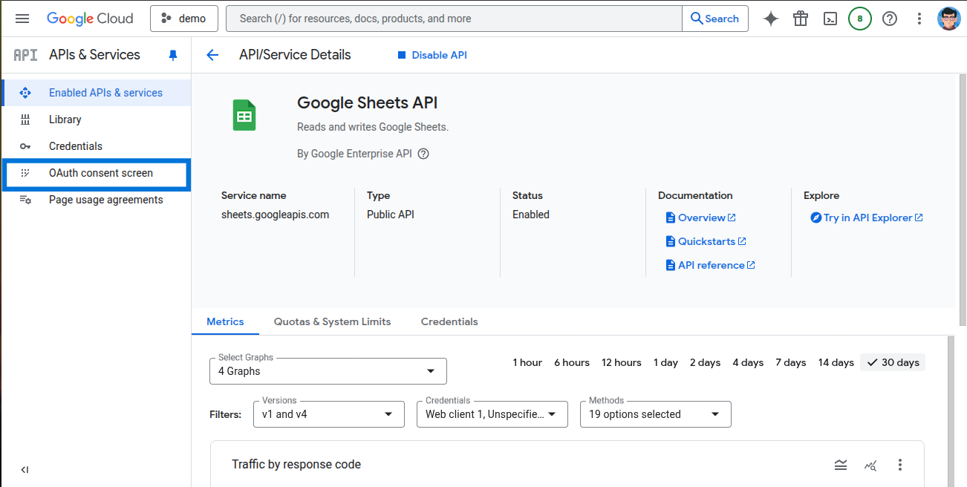The image size is (967, 487).
Task: Open the Quickstarts documentation link
Action: pyautogui.click(x=706, y=241)
